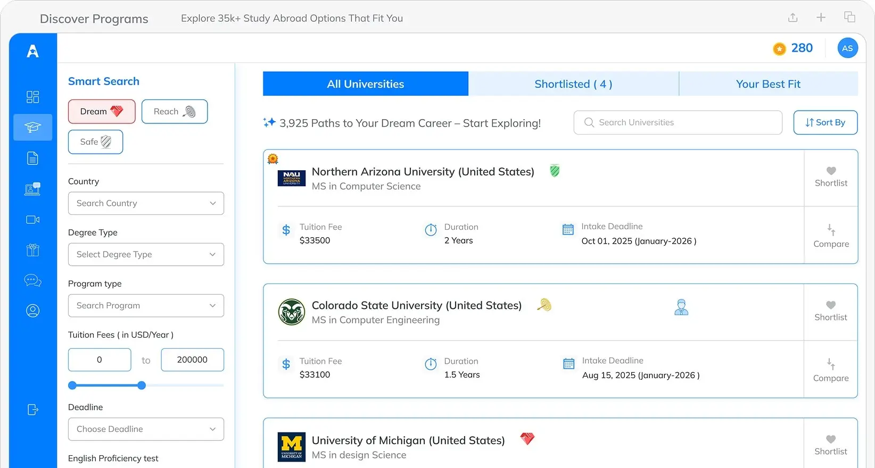Click the red gem badge beside University of Michigan
Image resolution: width=875 pixels, height=468 pixels.
click(527, 439)
